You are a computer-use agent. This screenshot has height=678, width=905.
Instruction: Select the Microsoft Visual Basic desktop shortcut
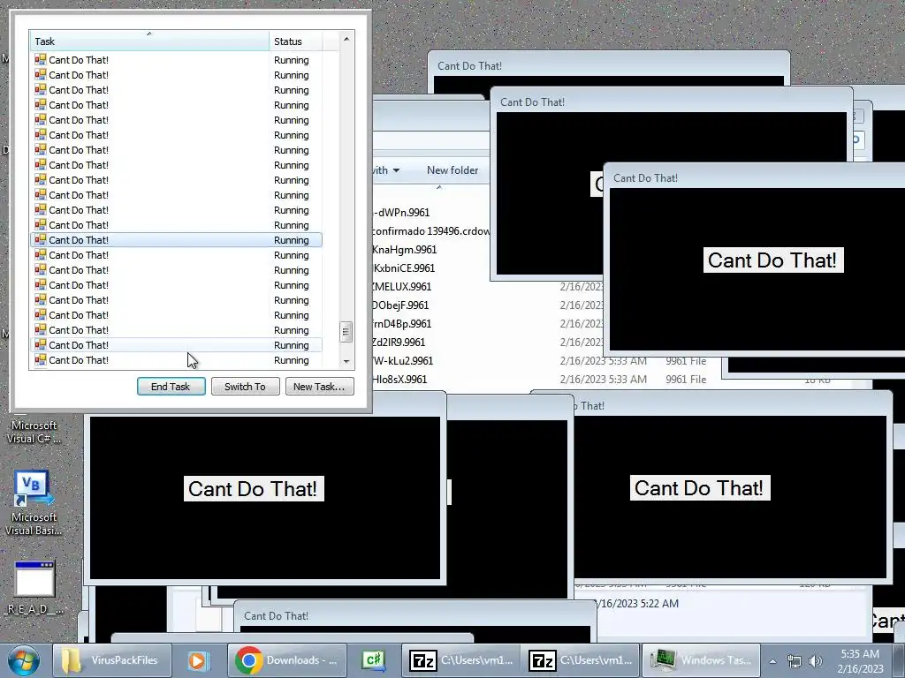(34, 502)
